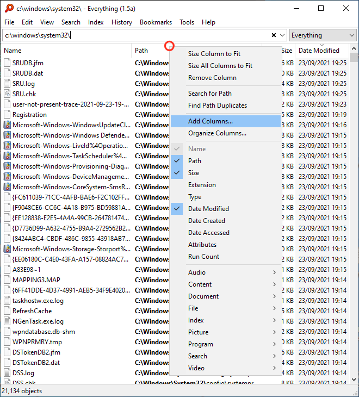Expand the Audio columns submenu
Screen dimensions: 359x397
pos(226,272)
